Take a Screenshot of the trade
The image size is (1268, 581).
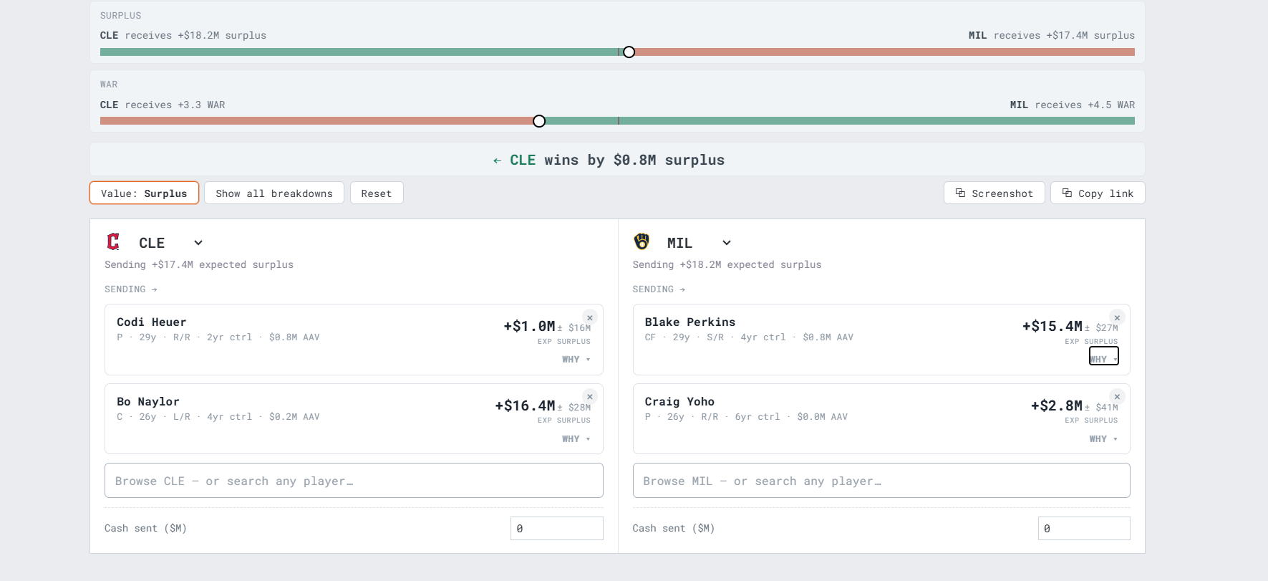point(994,193)
